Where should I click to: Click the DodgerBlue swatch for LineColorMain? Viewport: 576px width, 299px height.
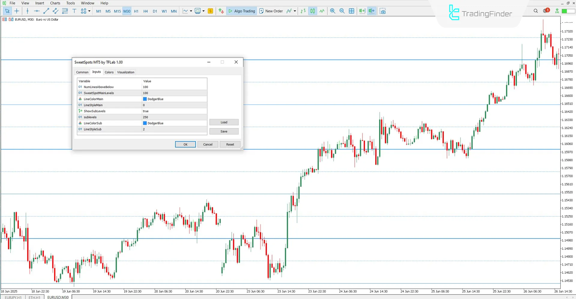pyautogui.click(x=145, y=99)
